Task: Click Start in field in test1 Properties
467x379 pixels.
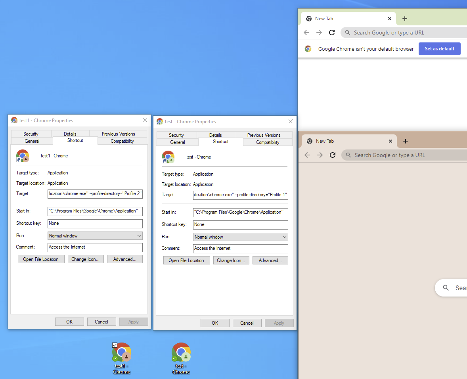Action: (x=95, y=211)
